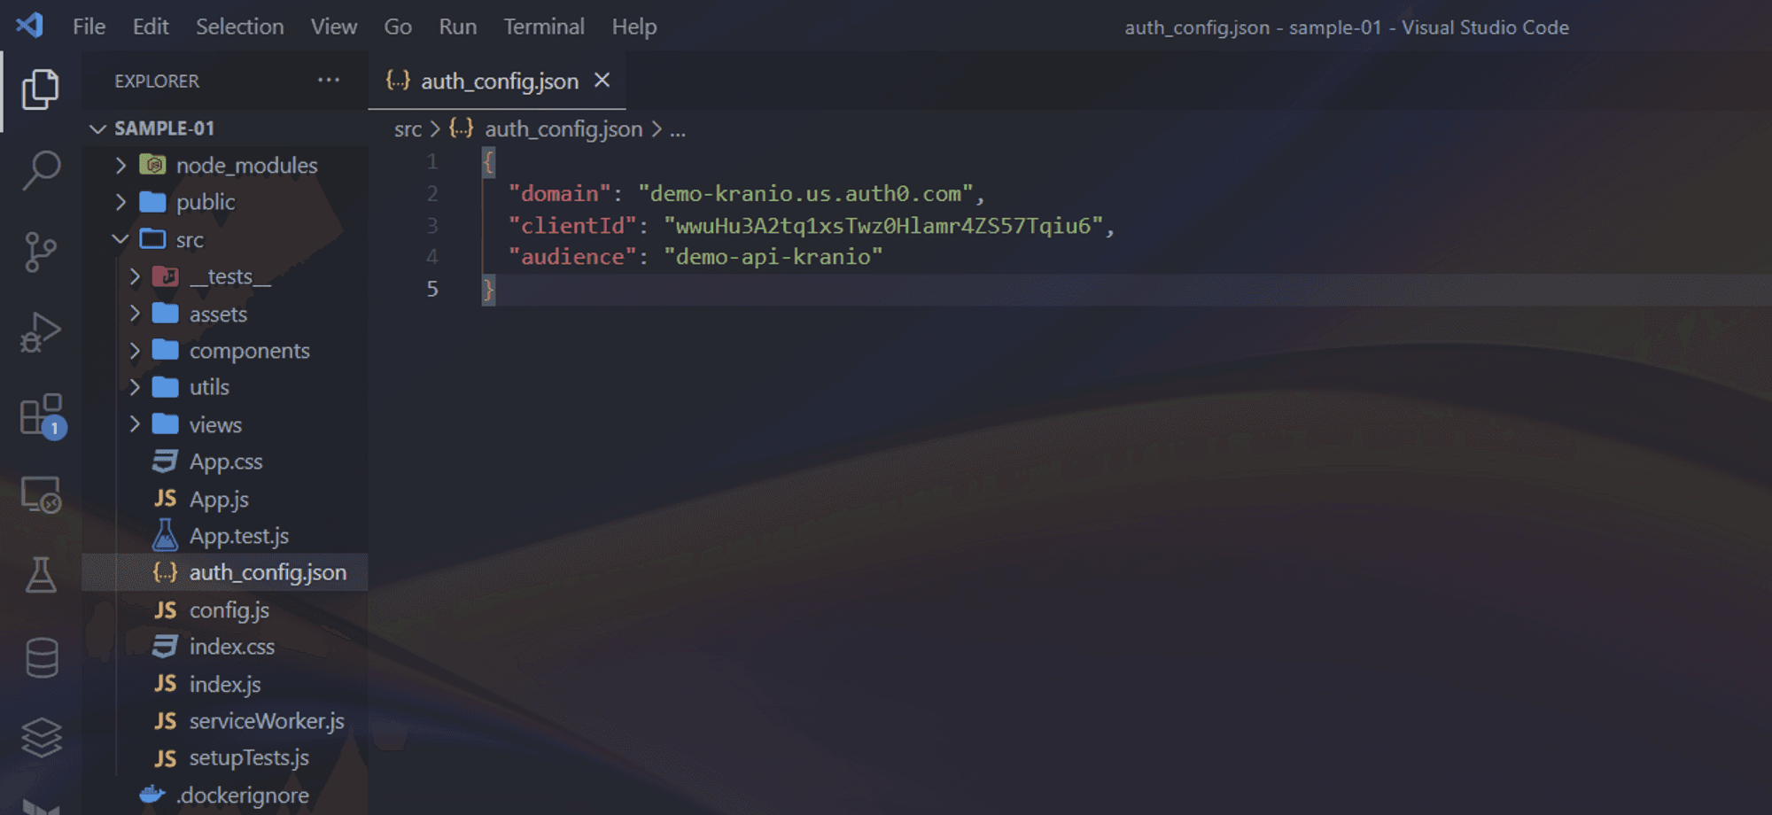Open the Source Control view
1772x815 pixels.
[x=41, y=252]
